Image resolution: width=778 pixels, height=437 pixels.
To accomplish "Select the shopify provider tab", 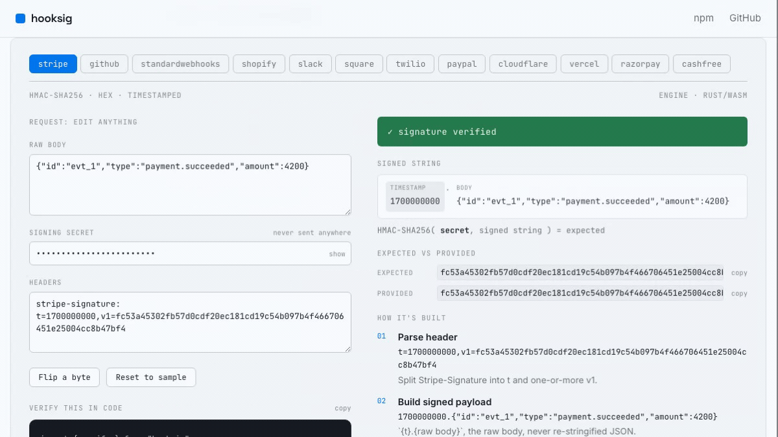I will (x=259, y=64).
